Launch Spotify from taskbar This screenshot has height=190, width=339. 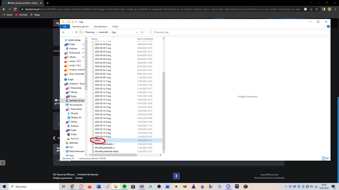click(x=124, y=187)
